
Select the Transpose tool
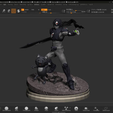tap(96, 109)
